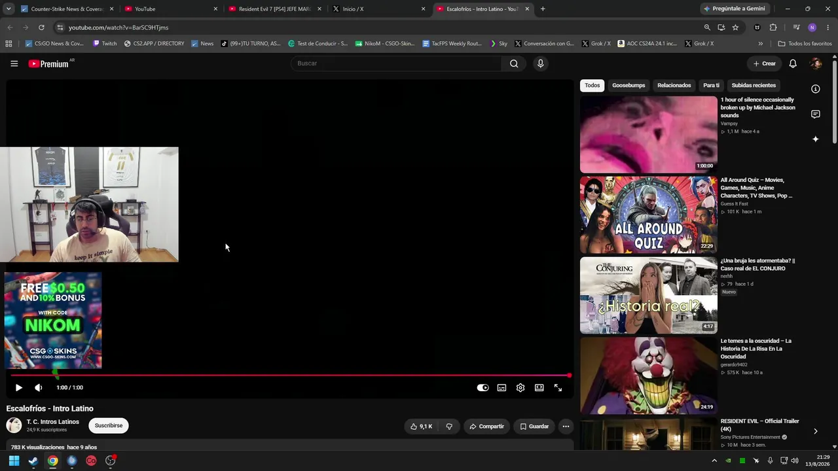Switch to Counter-Strike News browser tab
The image size is (838, 471).
pyautogui.click(x=67, y=9)
